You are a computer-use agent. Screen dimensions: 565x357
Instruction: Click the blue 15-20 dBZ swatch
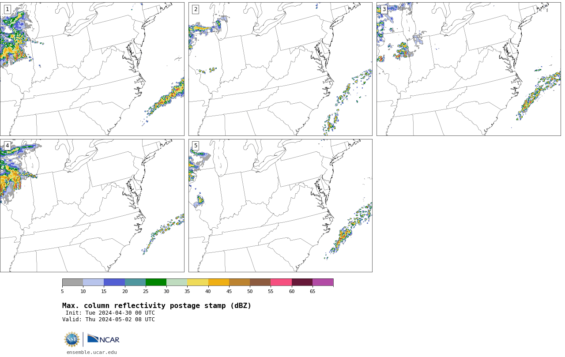coord(114,282)
